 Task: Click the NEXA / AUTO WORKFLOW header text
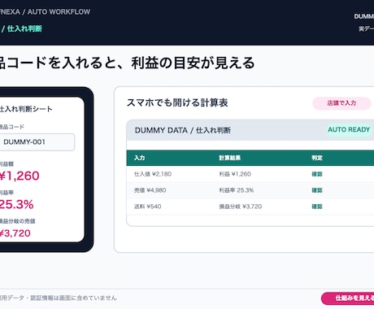(x=45, y=12)
